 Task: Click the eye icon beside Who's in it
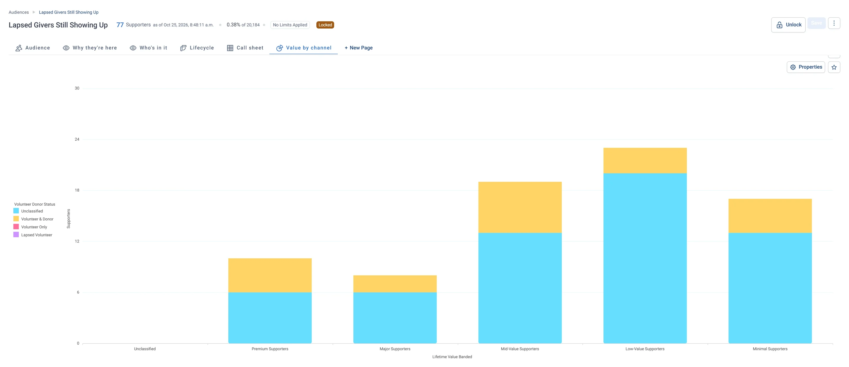[x=133, y=48]
